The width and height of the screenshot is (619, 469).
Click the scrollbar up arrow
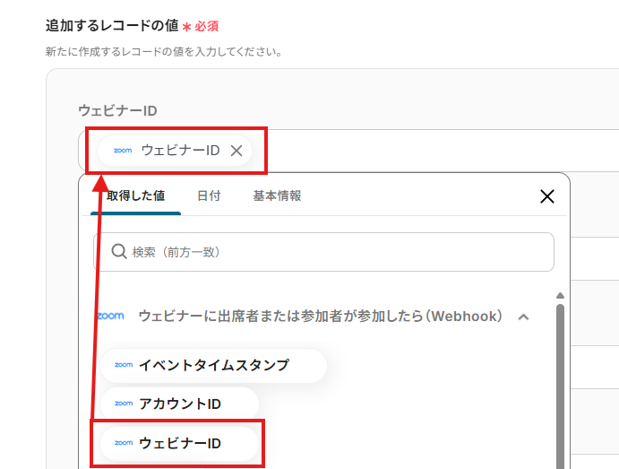pyautogui.click(x=560, y=296)
